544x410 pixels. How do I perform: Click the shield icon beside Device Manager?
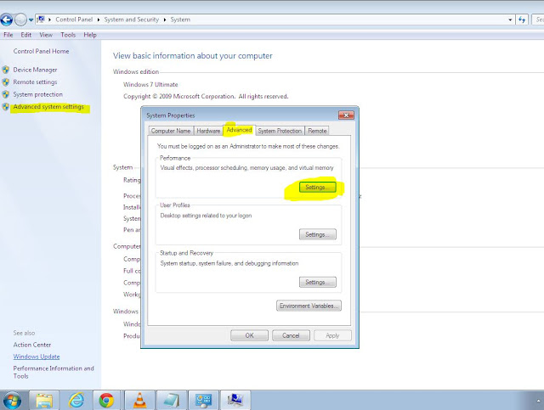point(6,70)
